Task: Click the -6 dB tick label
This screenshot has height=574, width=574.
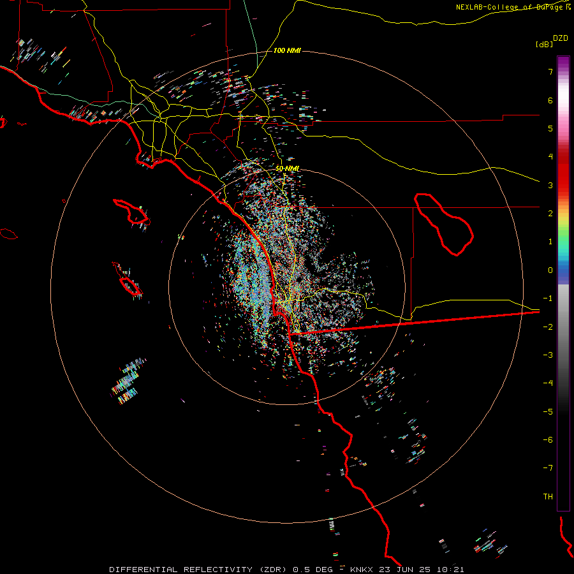Action: click(548, 440)
